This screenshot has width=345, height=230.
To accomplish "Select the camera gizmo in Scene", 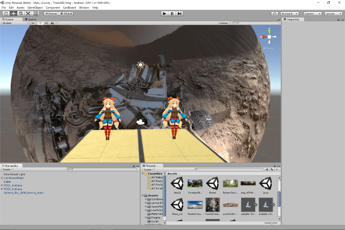I will pos(140,122).
